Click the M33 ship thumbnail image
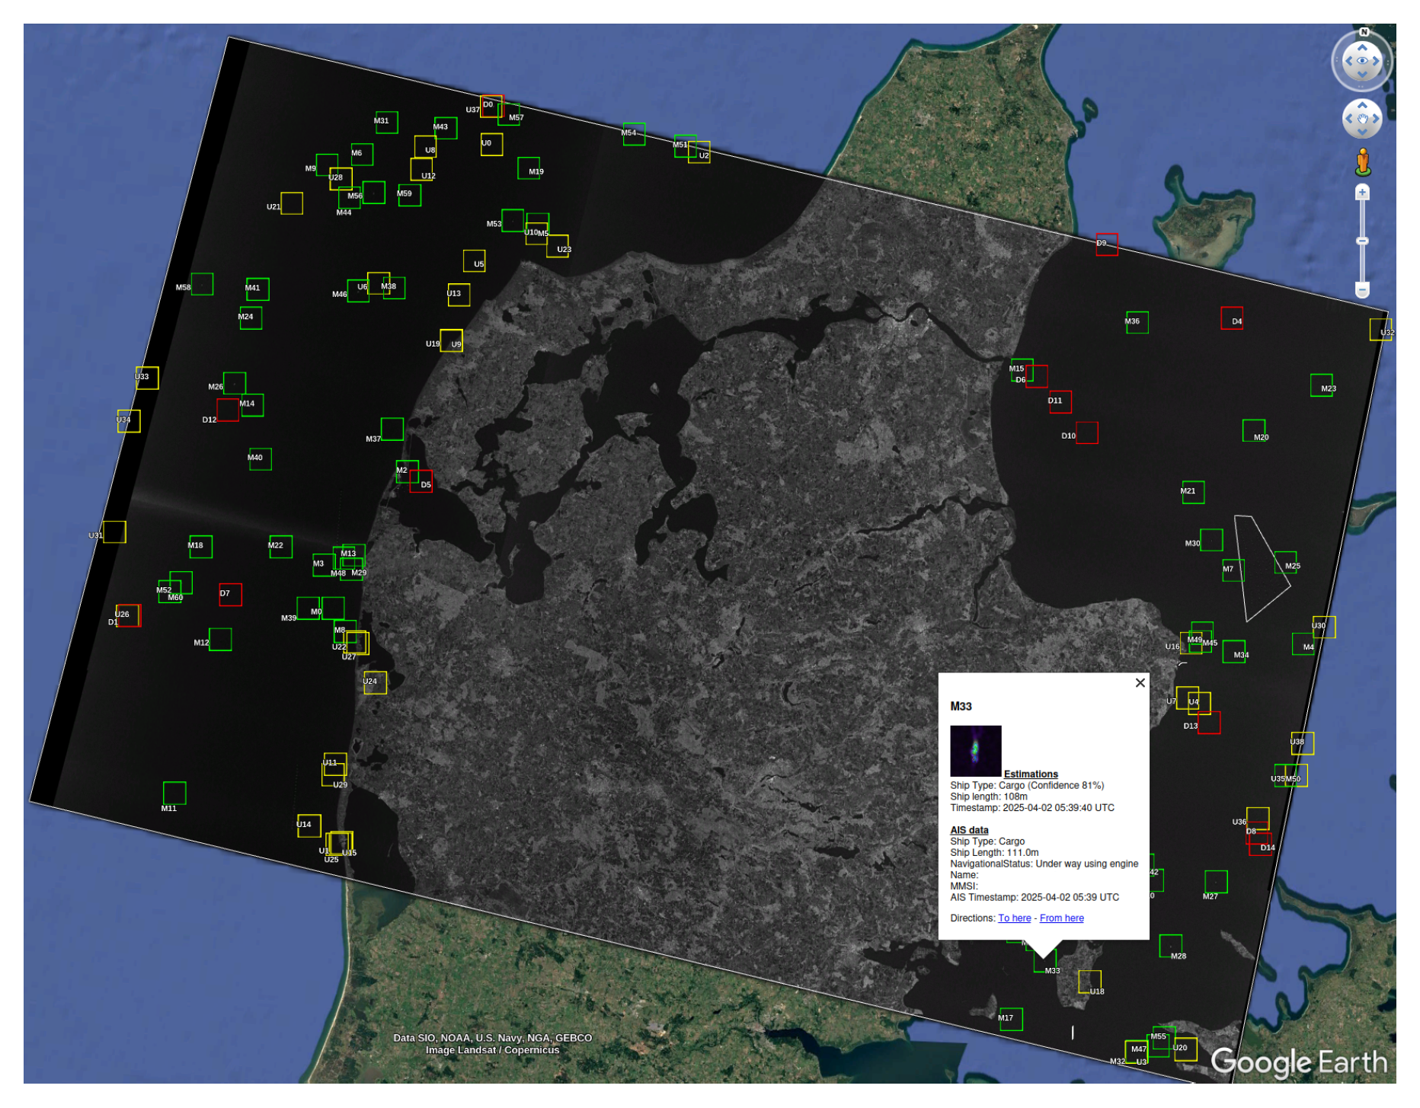Viewport: 1420px width, 1108px height. click(975, 751)
